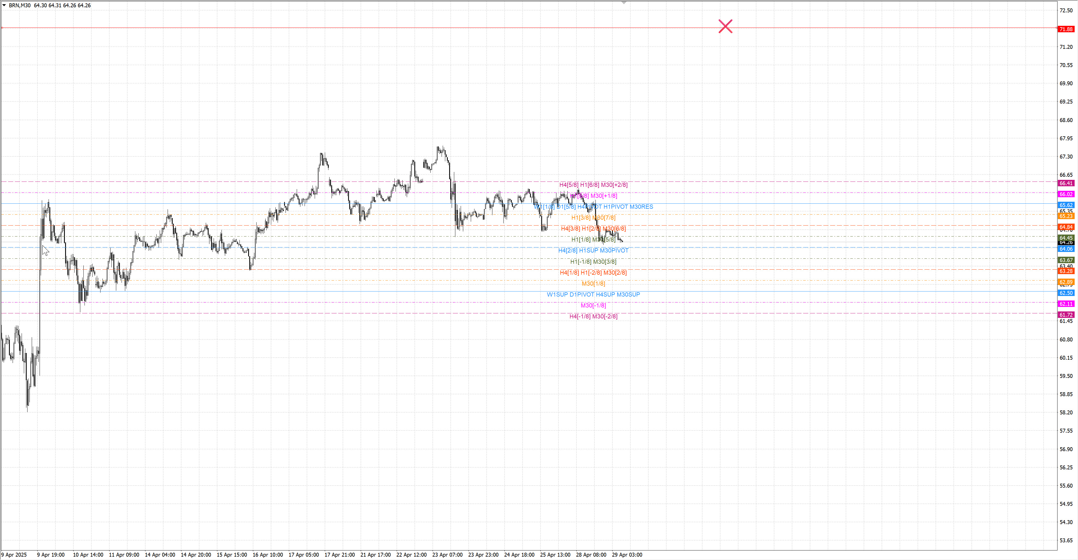Viewport: 1078px width, 560px height.
Task: Click the 9 Apr 19:00 time axis label
Action: click(51, 555)
